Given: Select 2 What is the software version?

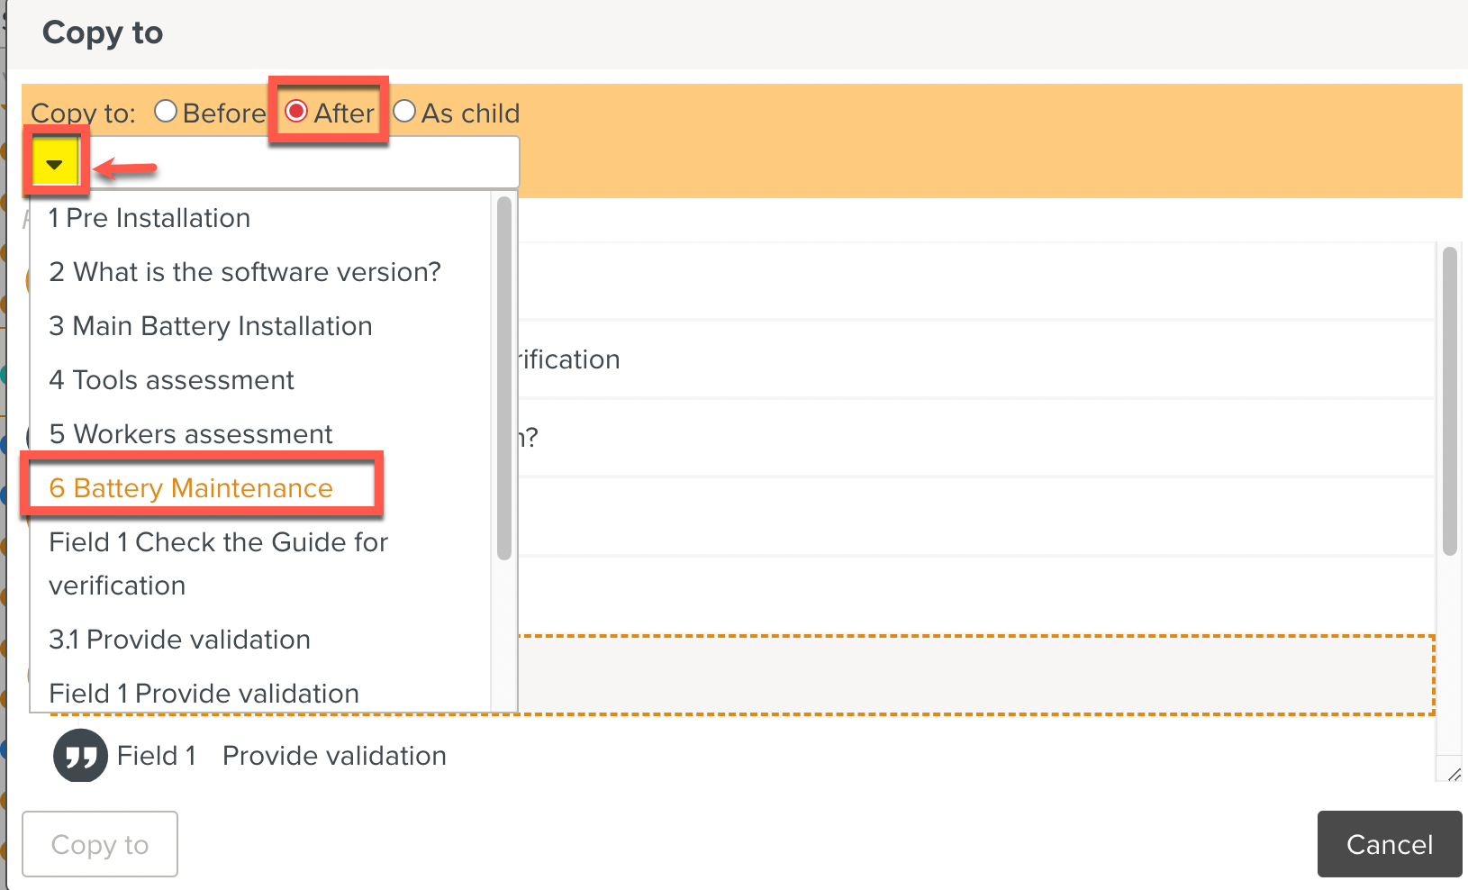Looking at the screenshot, I should click(x=244, y=272).
